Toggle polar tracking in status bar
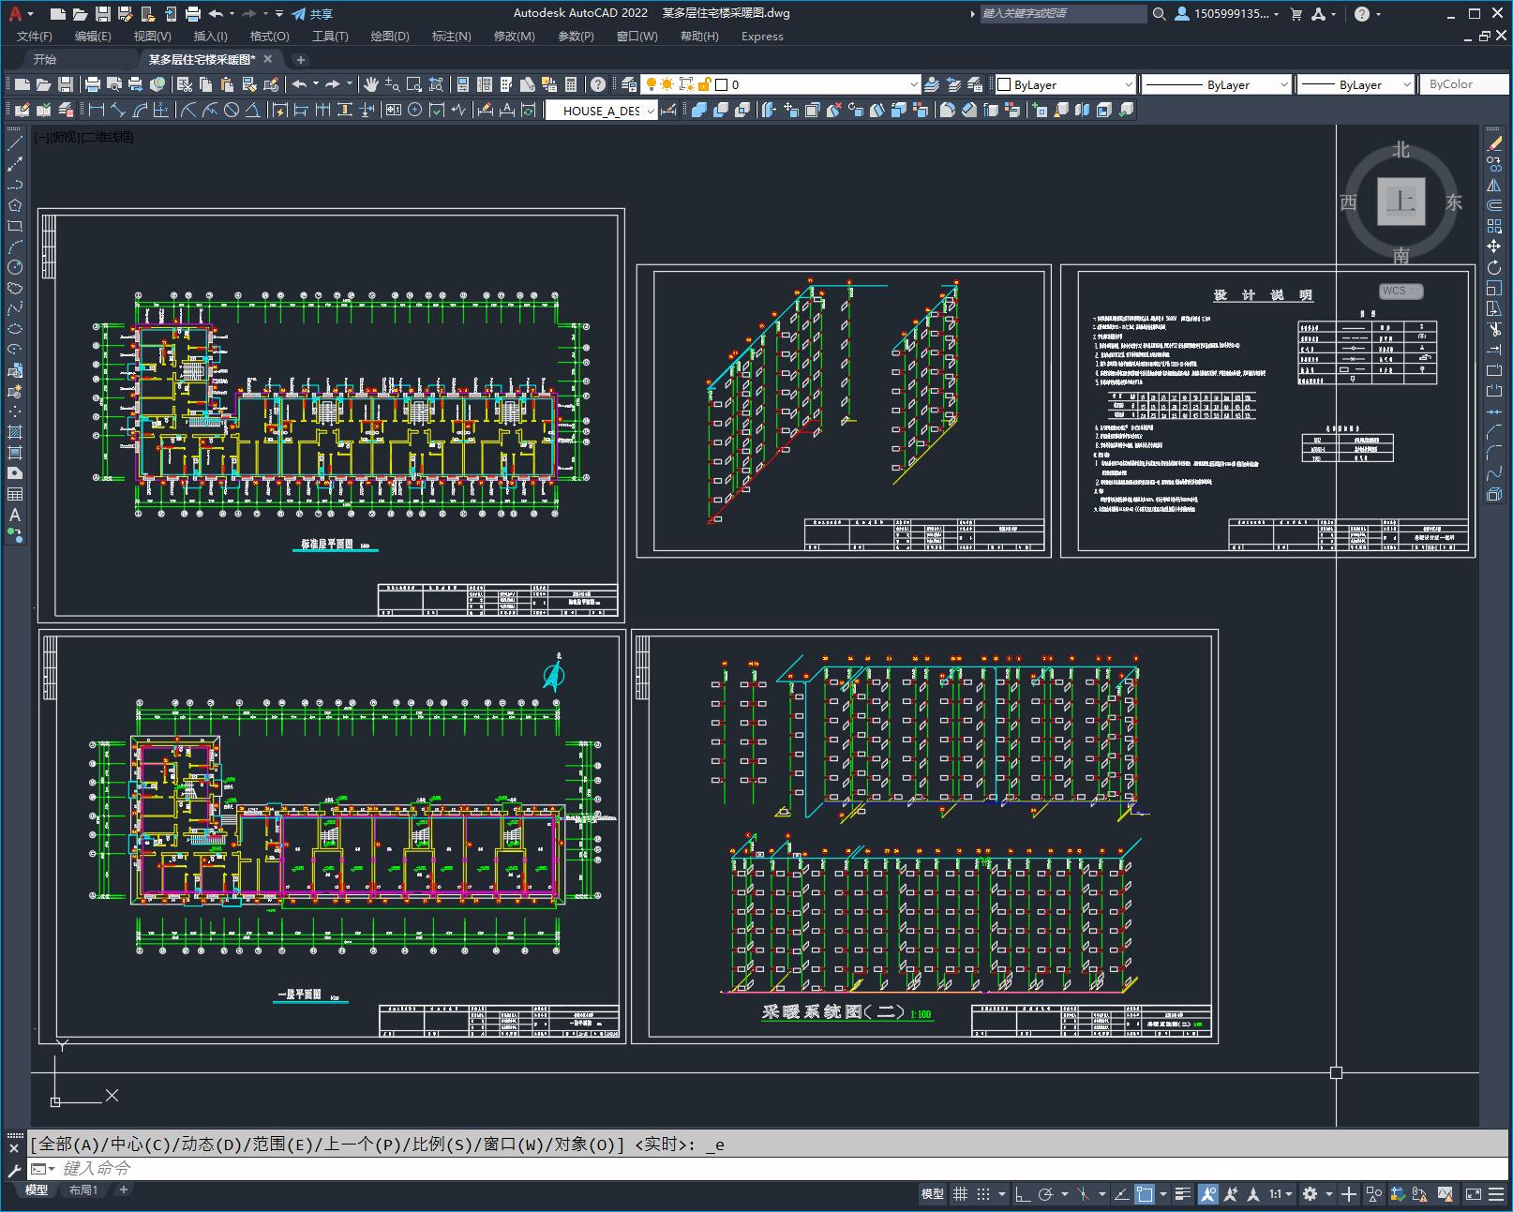The image size is (1513, 1212). click(1045, 1194)
